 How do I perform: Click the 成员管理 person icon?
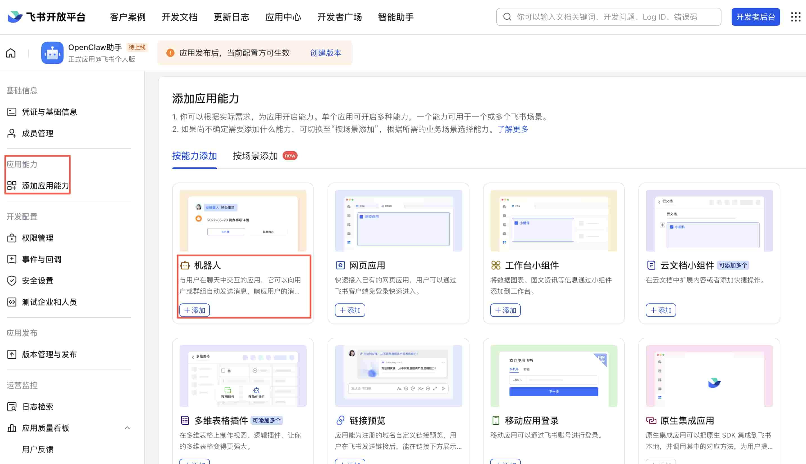pyautogui.click(x=12, y=133)
